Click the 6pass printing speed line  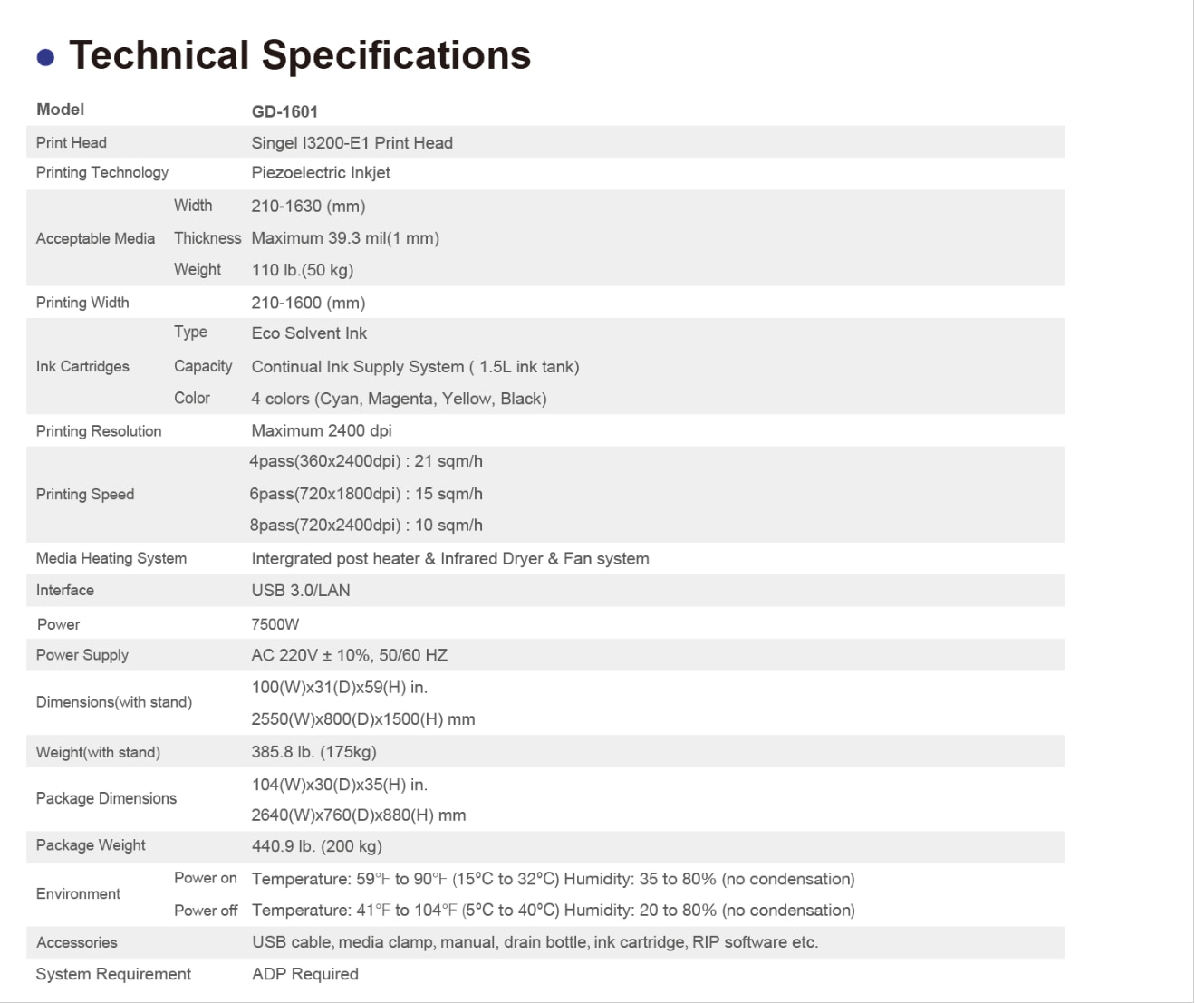pyautogui.click(x=366, y=494)
